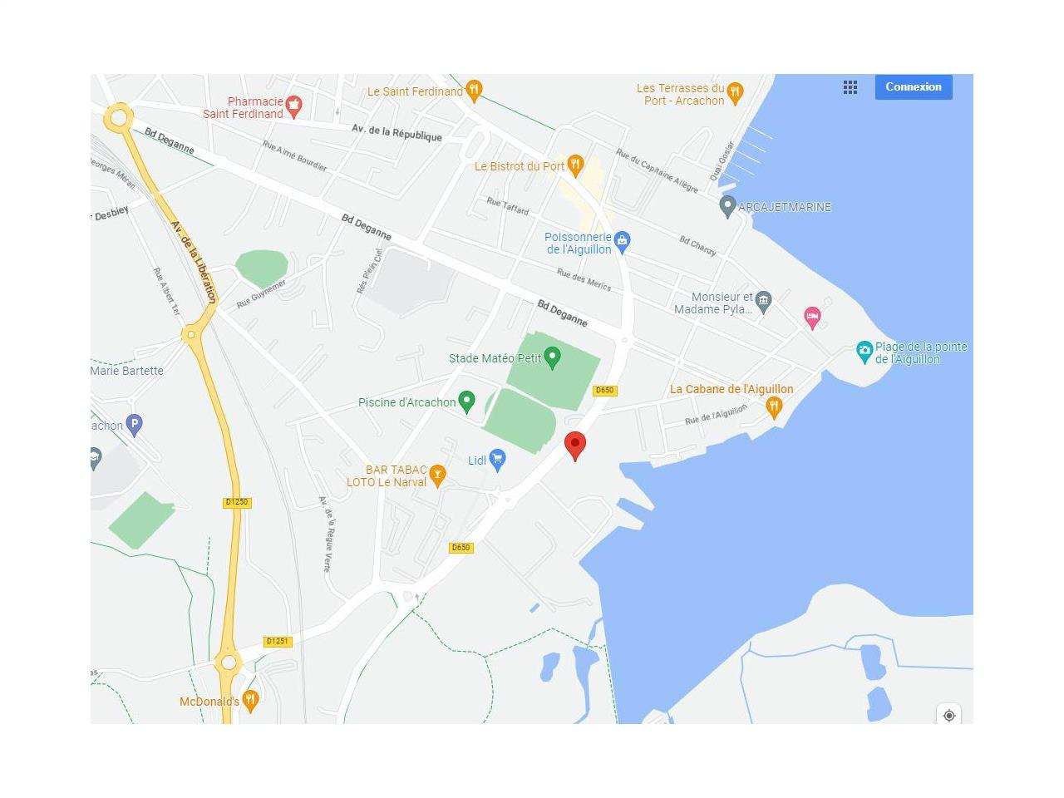This screenshot has width=1064, height=798.
Task: Select BAR TABAC LOTO Le Narval marker
Action: click(x=437, y=475)
